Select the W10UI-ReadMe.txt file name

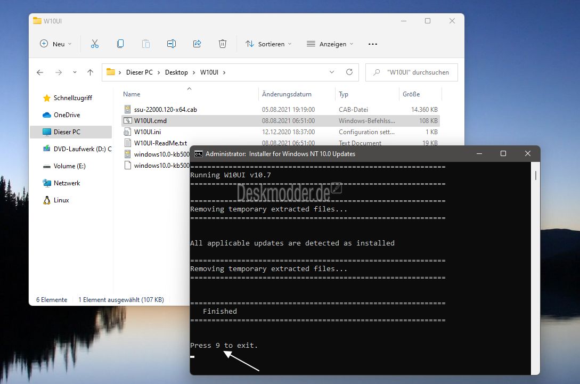pyautogui.click(x=160, y=143)
